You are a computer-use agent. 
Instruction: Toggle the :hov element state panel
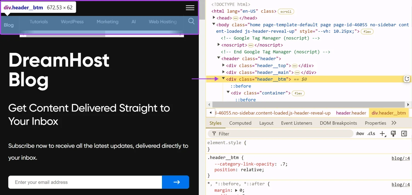360,133
